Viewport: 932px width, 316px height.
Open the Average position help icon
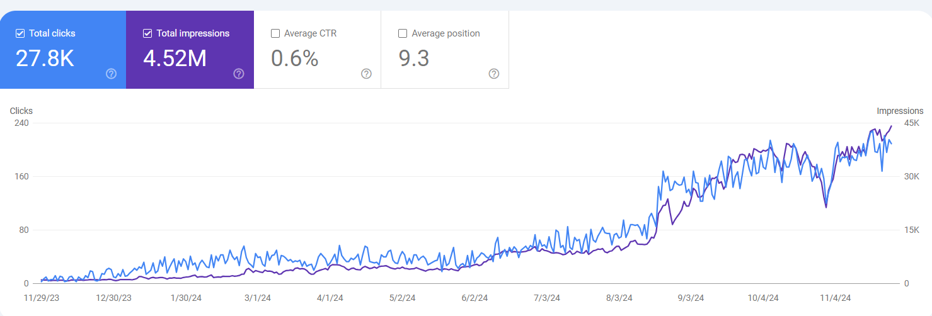click(494, 74)
